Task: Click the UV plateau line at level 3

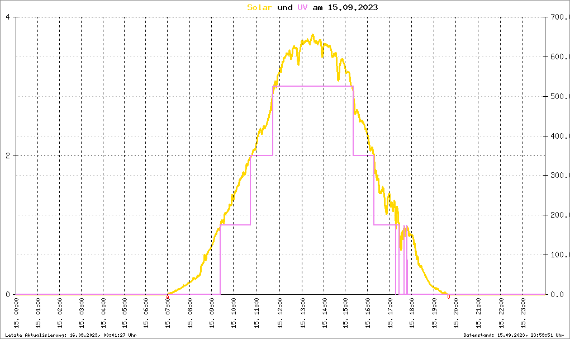Action: tap(312, 86)
